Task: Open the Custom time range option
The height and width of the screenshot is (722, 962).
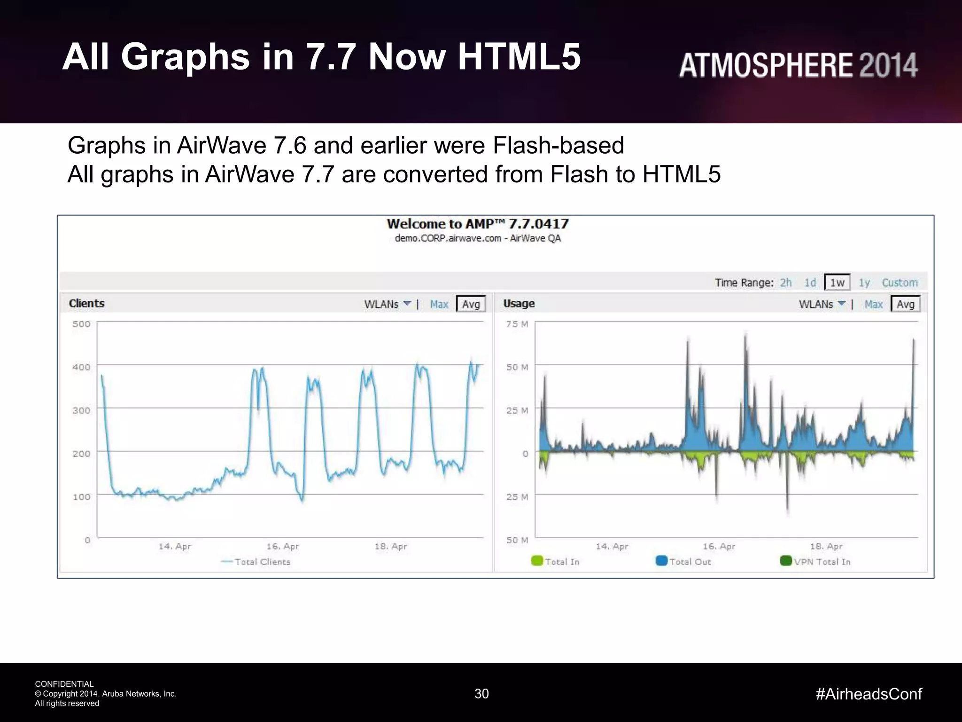Action: point(900,283)
